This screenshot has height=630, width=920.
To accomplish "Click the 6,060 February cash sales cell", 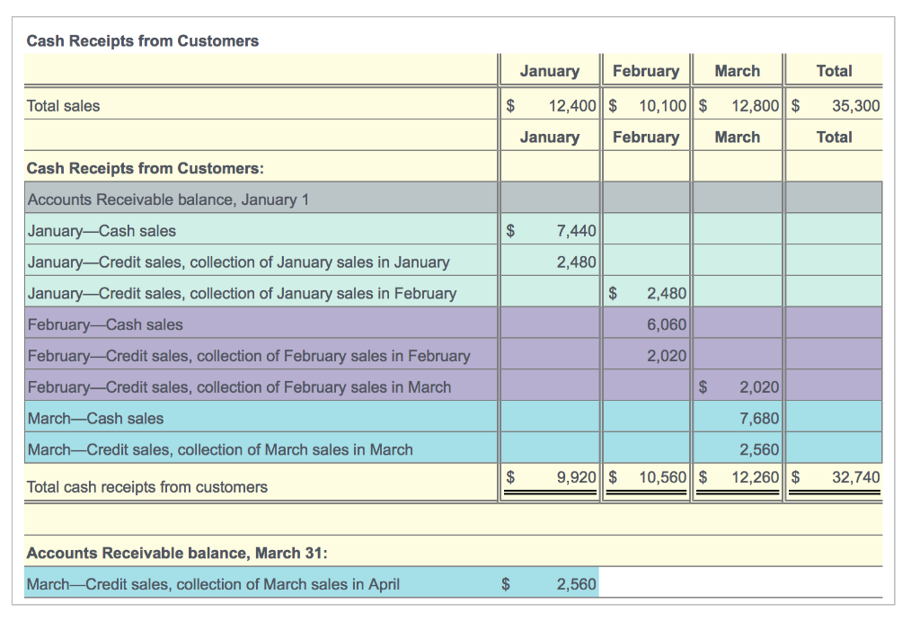I will (x=665, y=324).
